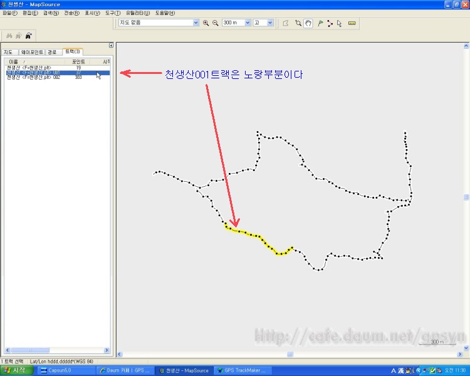Open the 유틸리티(U) menu

tap(138, 13)
